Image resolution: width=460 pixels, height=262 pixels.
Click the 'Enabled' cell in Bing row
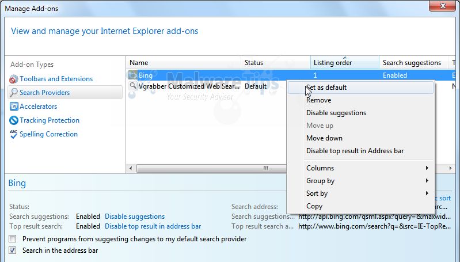[394, 75]
